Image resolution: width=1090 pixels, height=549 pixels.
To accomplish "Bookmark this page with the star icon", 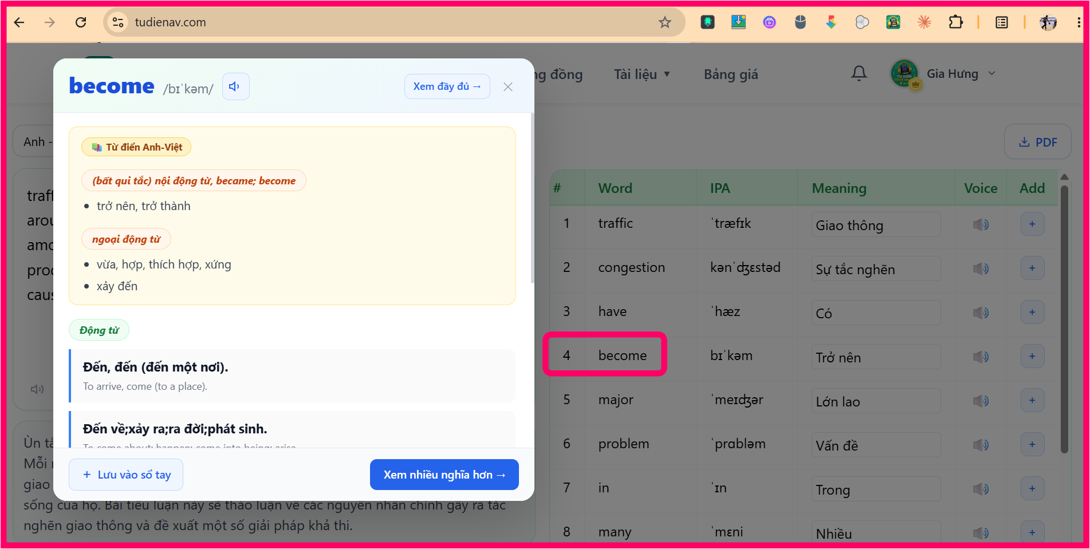I will [664, 22].
